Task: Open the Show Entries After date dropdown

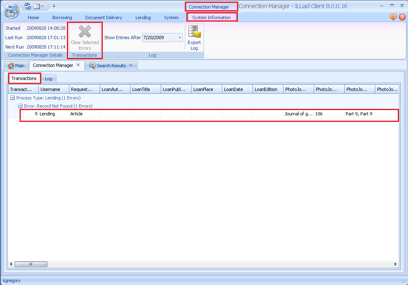Action: point(179,37)
